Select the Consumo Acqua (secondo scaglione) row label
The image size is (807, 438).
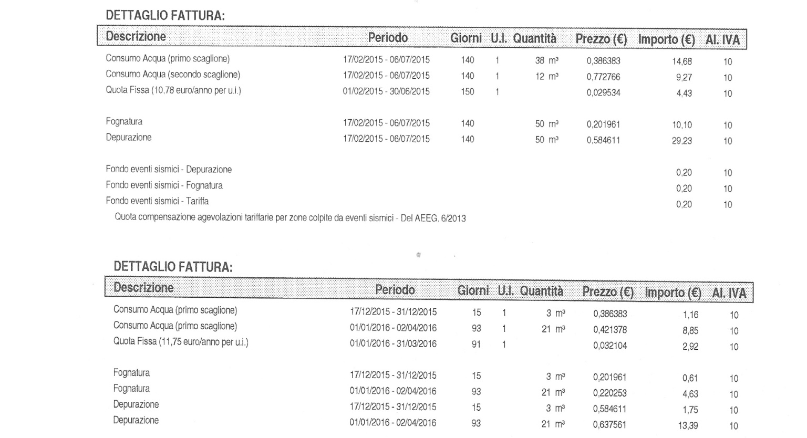click(x=173, y=75)
